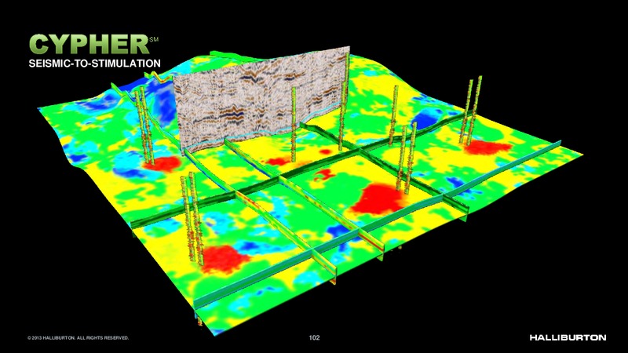Image resolution: width=628 pixels, height=353 pixels.
Task: Click the slide number 102
Action: coord(315,337)
